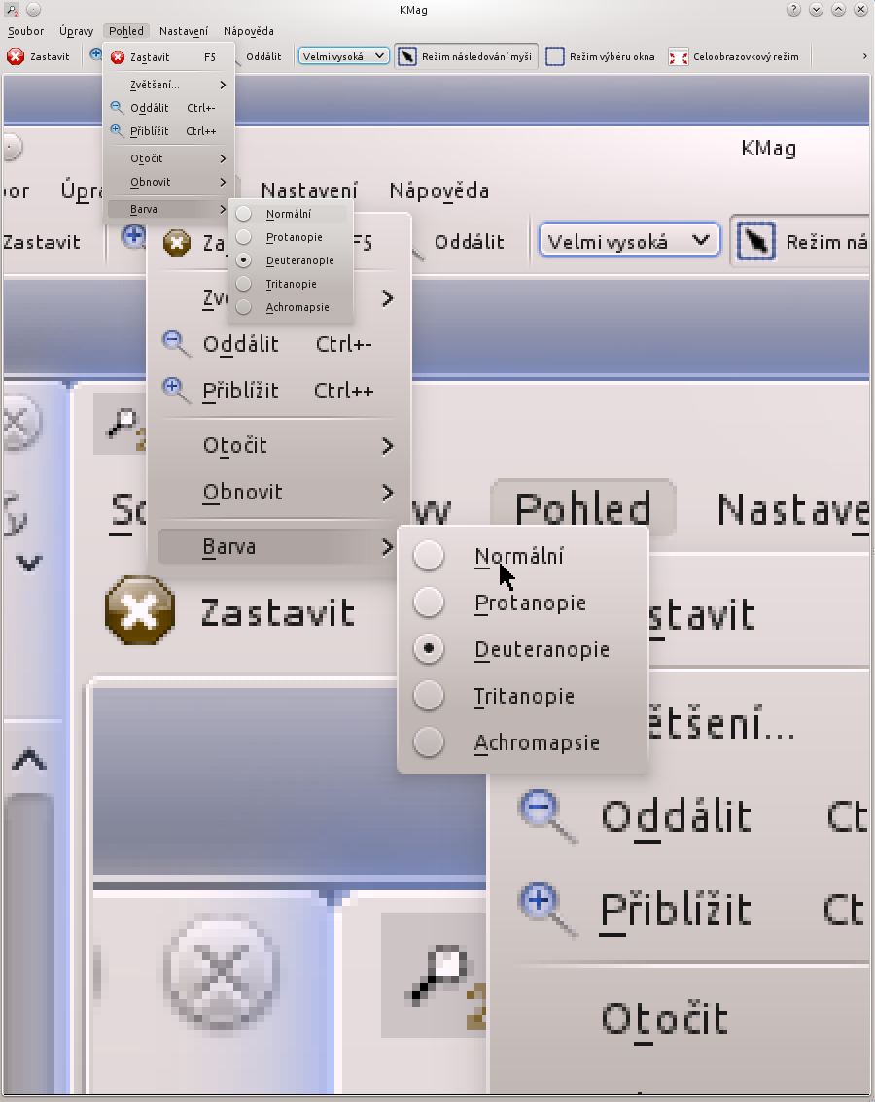Open the Úpravy menu in the menu bar
Screen dimensions: 875x1102
[x=76, y=31]
